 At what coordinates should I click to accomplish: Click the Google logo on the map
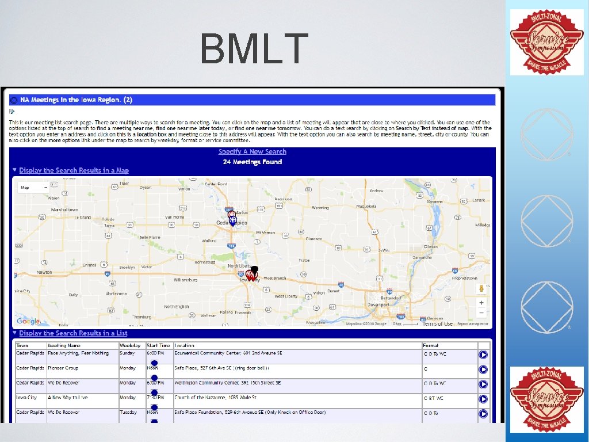click(x=28, y=321)
